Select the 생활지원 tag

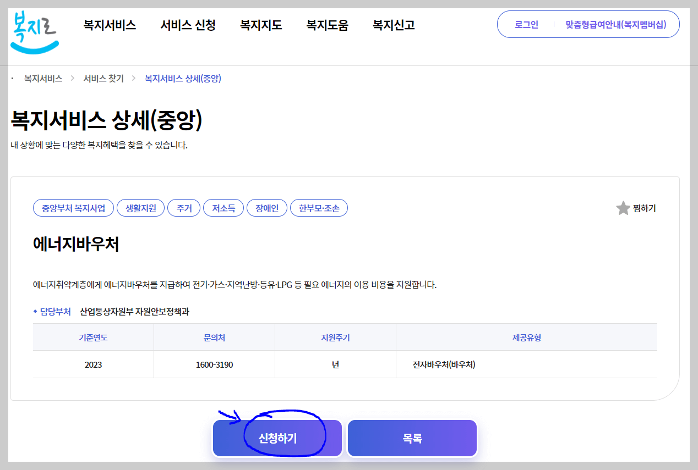tap(140, 208)
